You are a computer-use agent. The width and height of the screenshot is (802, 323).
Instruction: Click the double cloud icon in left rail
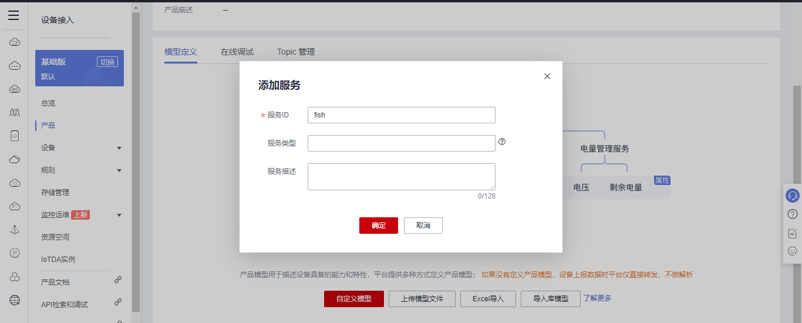click(x=15, y=159)
